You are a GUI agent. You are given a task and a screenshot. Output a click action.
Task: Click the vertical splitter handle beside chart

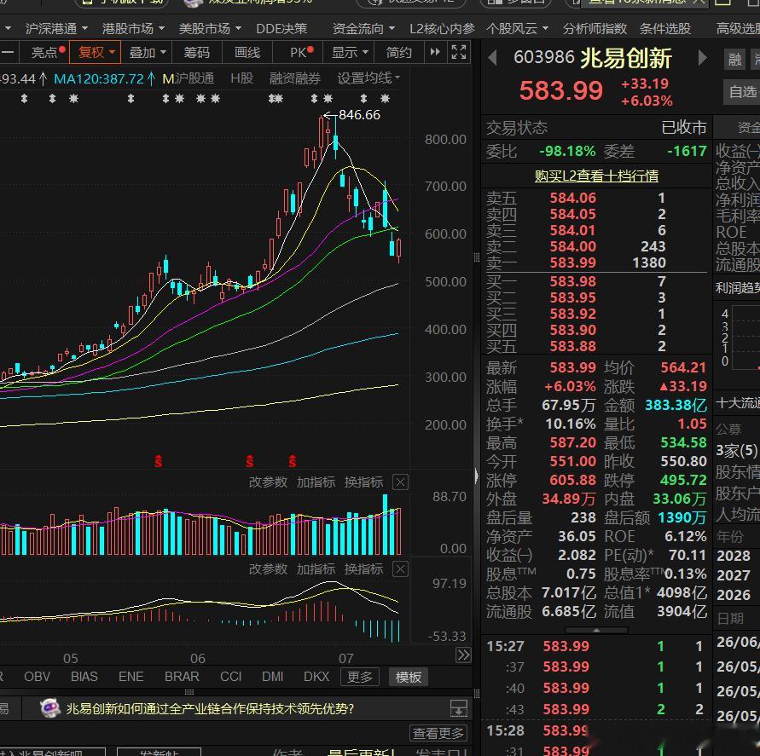[477, 257]
